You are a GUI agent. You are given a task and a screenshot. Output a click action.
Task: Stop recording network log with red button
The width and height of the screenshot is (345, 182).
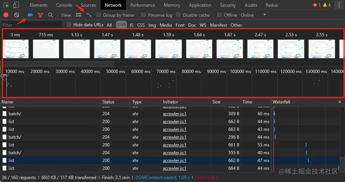point(6,15)
